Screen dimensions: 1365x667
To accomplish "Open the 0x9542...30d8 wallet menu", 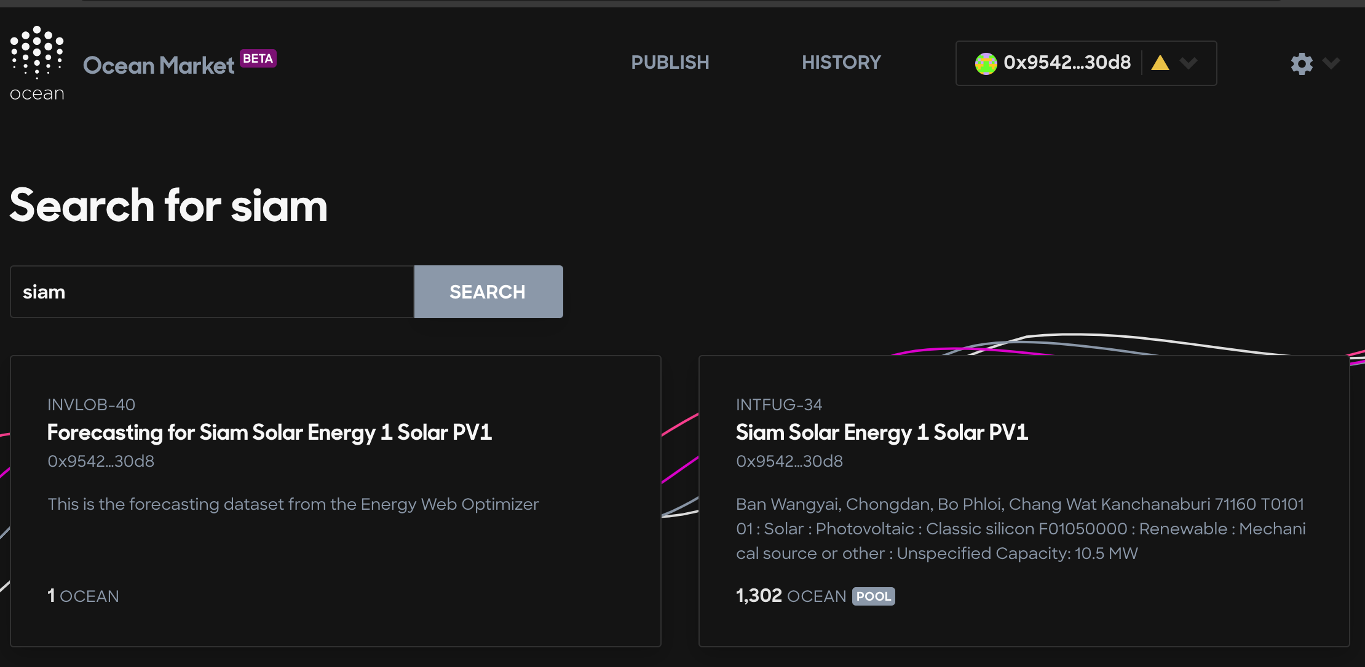I will click(1066, 63).
